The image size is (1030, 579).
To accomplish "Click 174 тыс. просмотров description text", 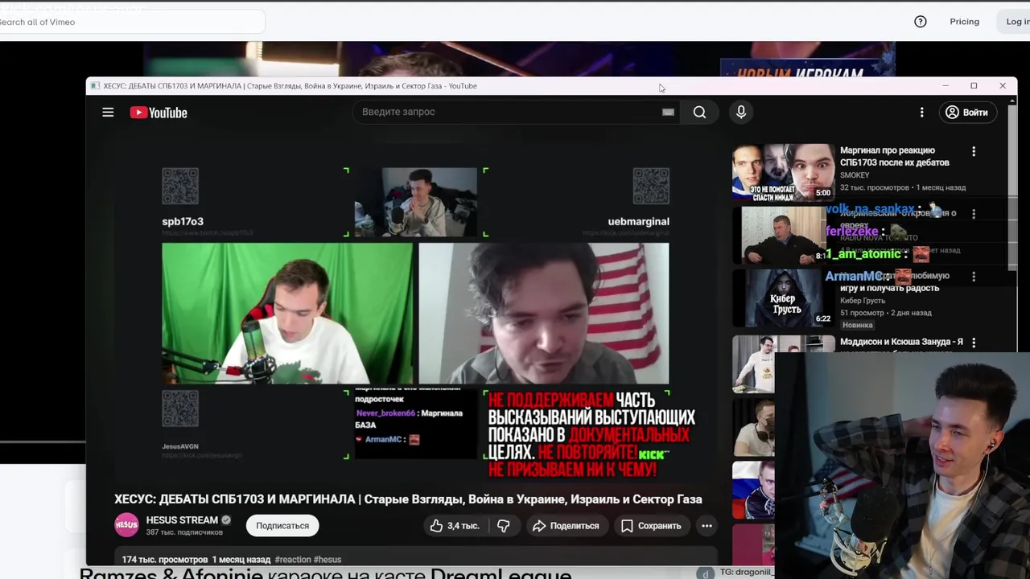I will (x=165, y=560).
